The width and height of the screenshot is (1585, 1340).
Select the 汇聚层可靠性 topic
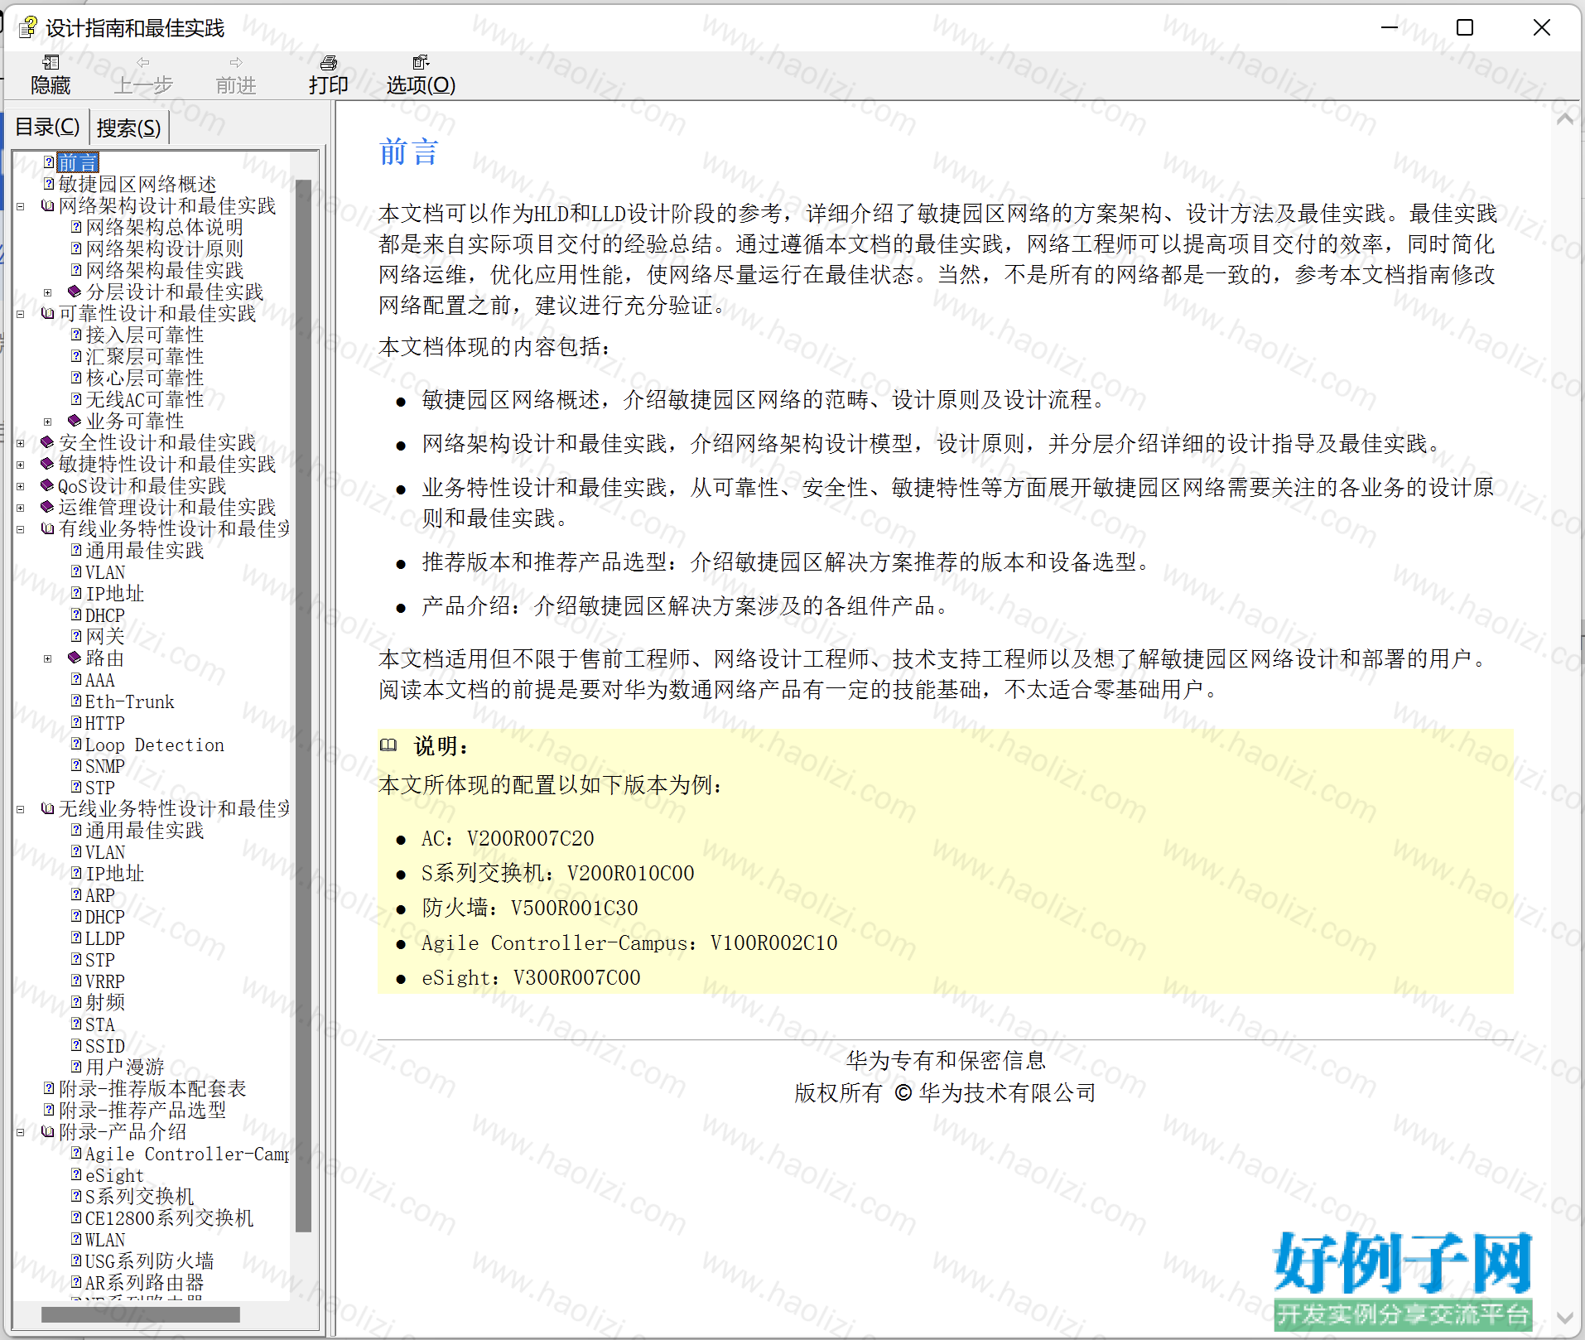(145, 356)
